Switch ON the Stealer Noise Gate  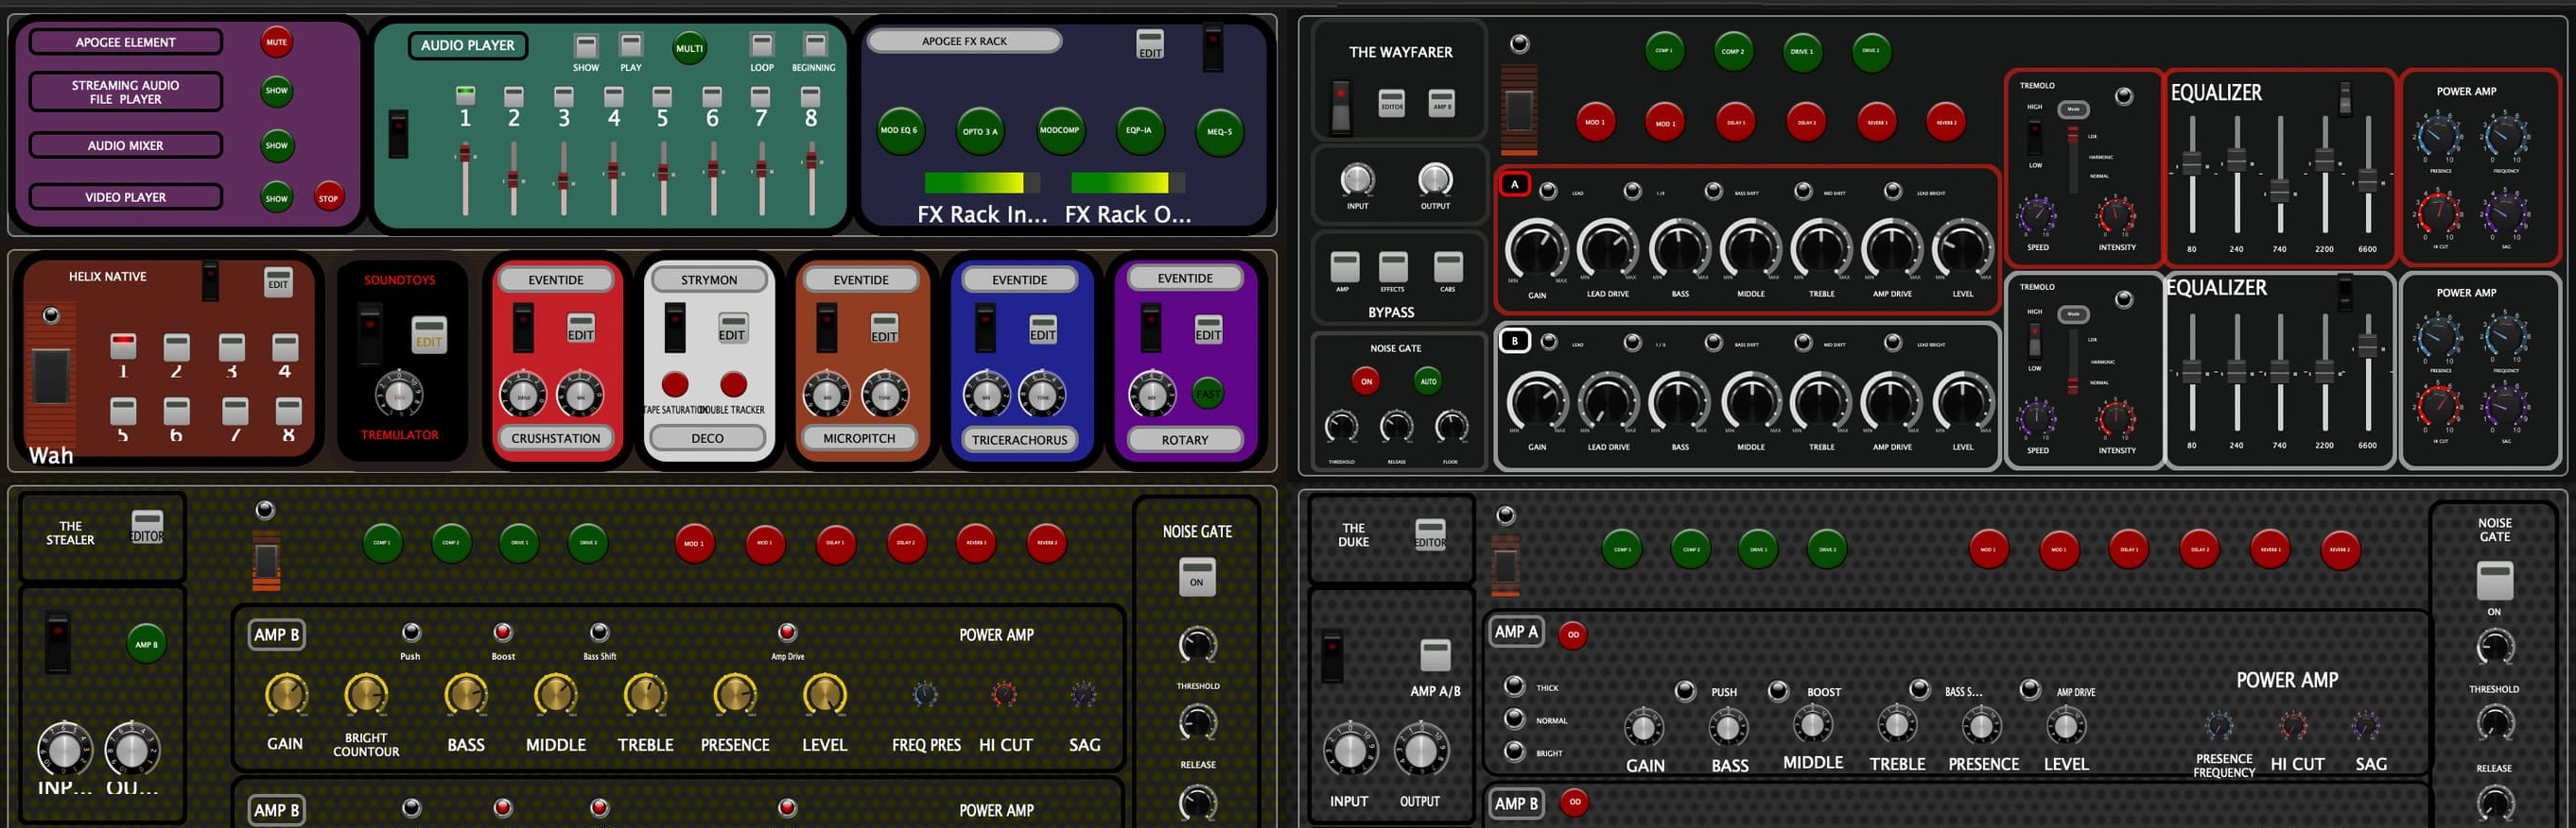point(1196,577)
